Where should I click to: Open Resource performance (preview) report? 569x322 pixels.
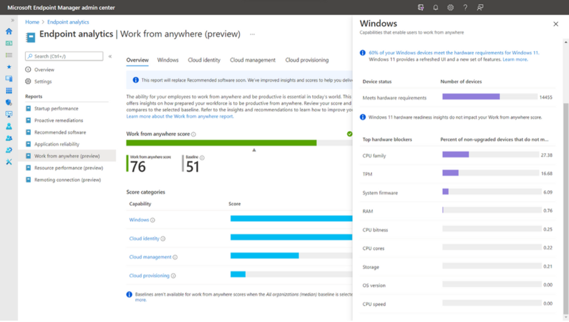click(68, 168)
